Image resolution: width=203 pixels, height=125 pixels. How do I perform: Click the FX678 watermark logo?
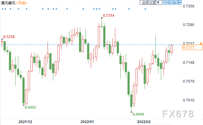(178, 114)
